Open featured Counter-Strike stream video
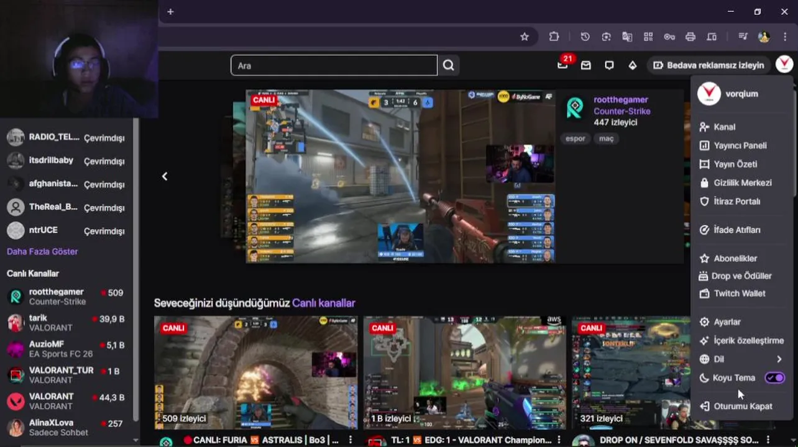The image size is (798, 447). [x=401, y=176]
